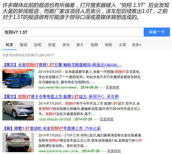Go to the 音乐 tab

pos(66,45)
